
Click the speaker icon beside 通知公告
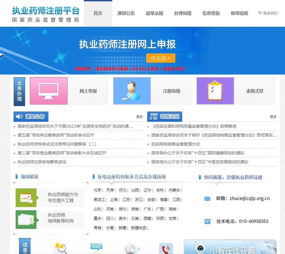coord(20,116)
